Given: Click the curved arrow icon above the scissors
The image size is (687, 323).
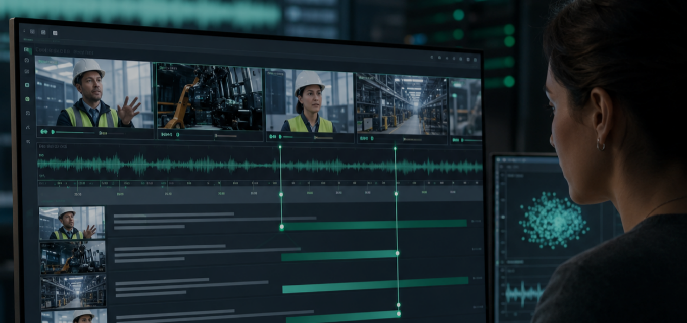Looking at the screenshot, I should point(28,127).
